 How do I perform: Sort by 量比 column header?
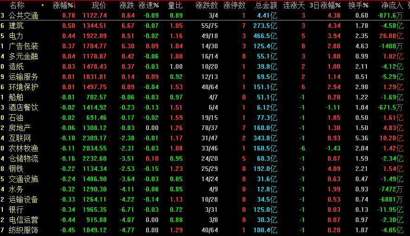tap(175, 5)
